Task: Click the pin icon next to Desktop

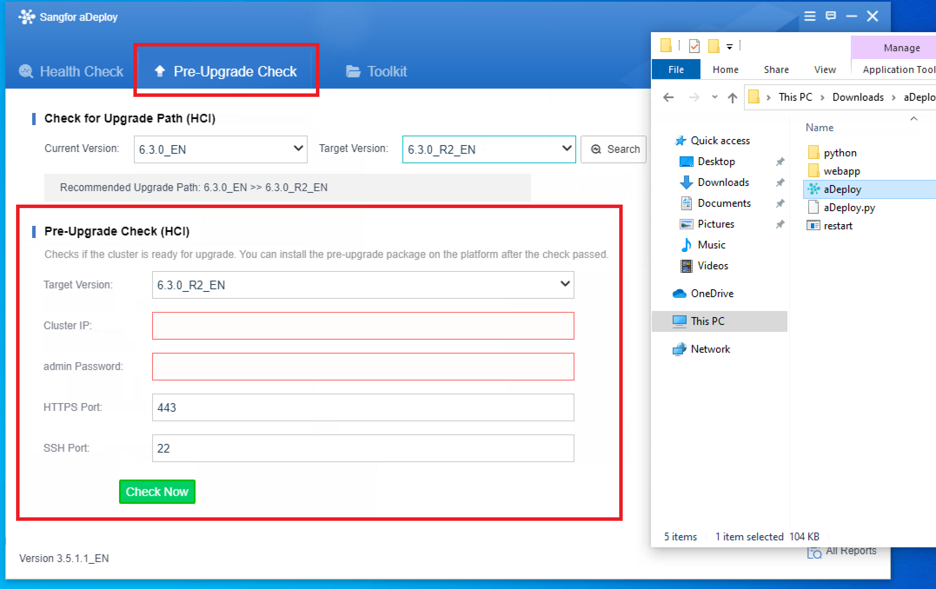Action: [x=780, y=162]
